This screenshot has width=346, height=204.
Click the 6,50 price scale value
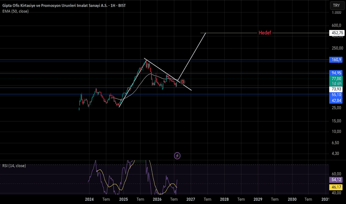(x=335, y=143)
